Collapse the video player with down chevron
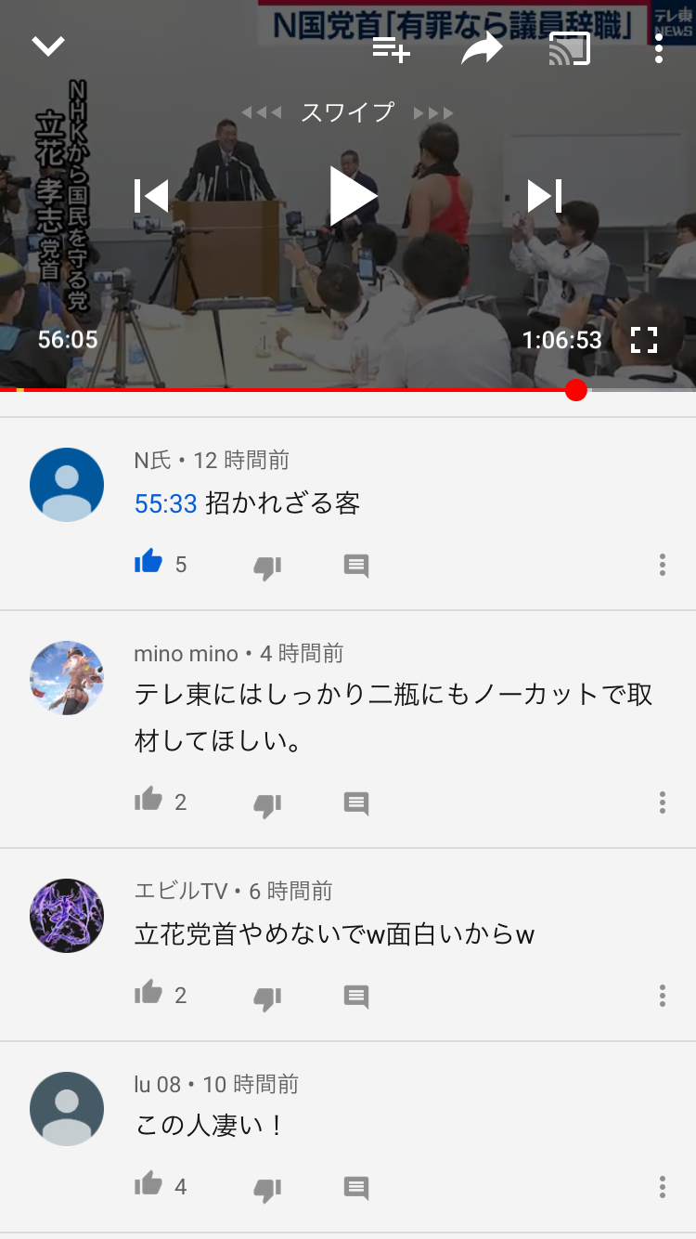The height and width of the screenshot is (1239, 696). [x=47, y=46]
